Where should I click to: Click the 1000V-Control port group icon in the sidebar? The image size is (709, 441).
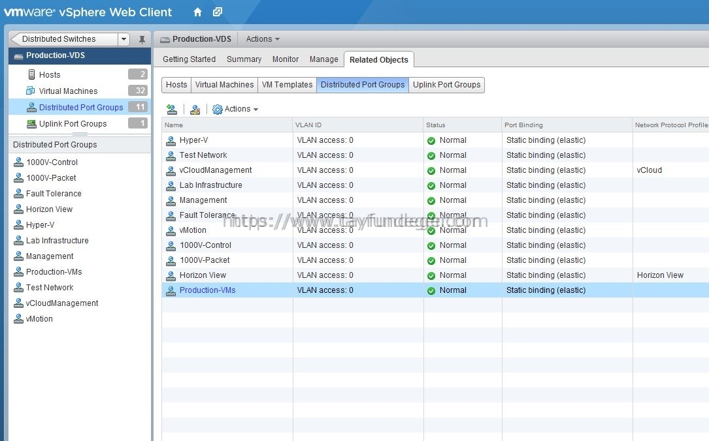point(18,162)
